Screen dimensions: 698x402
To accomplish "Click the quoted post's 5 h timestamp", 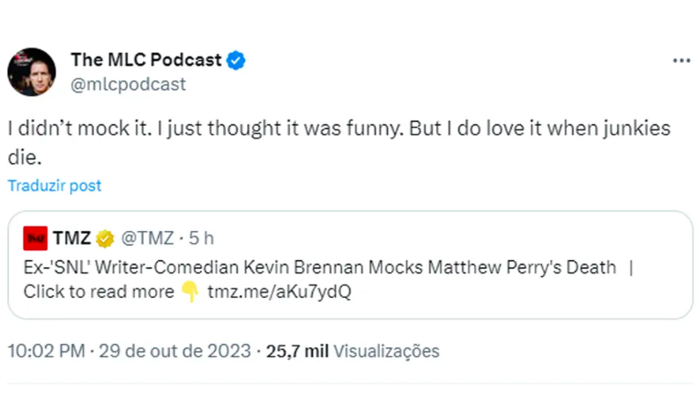I will coord(201,238).
